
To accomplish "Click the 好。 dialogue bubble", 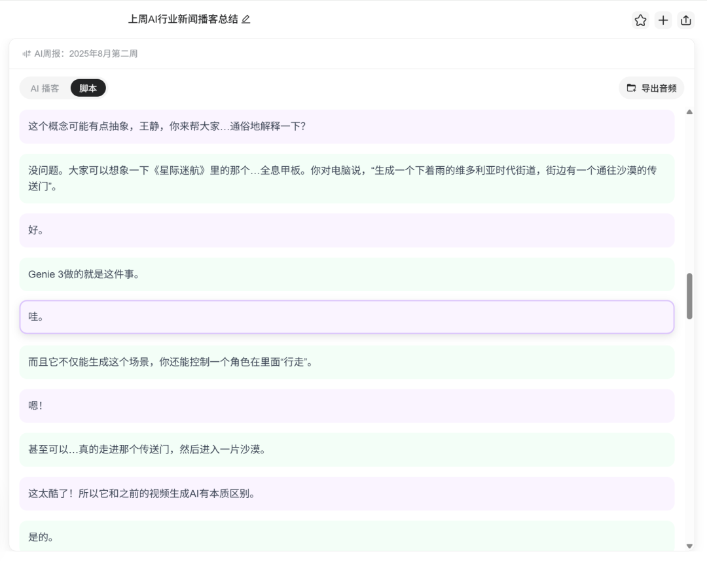I will 347,230.
